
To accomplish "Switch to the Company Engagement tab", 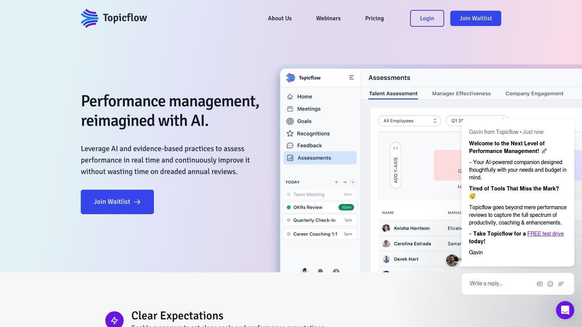I will [534, 94].
